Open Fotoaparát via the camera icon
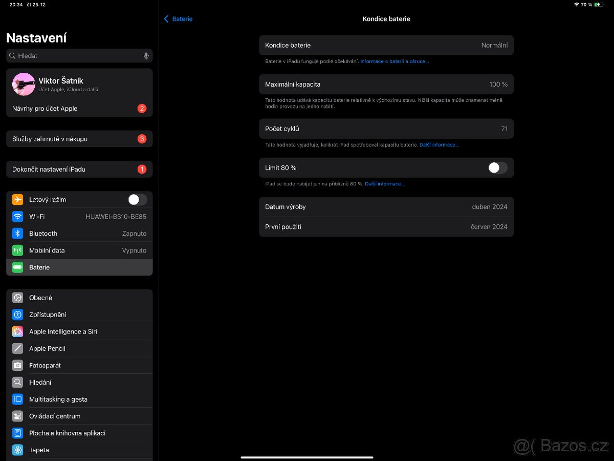This screenshot has height=461, width=614. click(17, 365)
